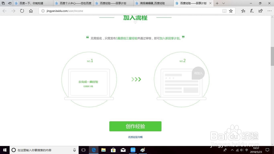
Task: Activate the Cortana microphone icon
Action: 75,150
